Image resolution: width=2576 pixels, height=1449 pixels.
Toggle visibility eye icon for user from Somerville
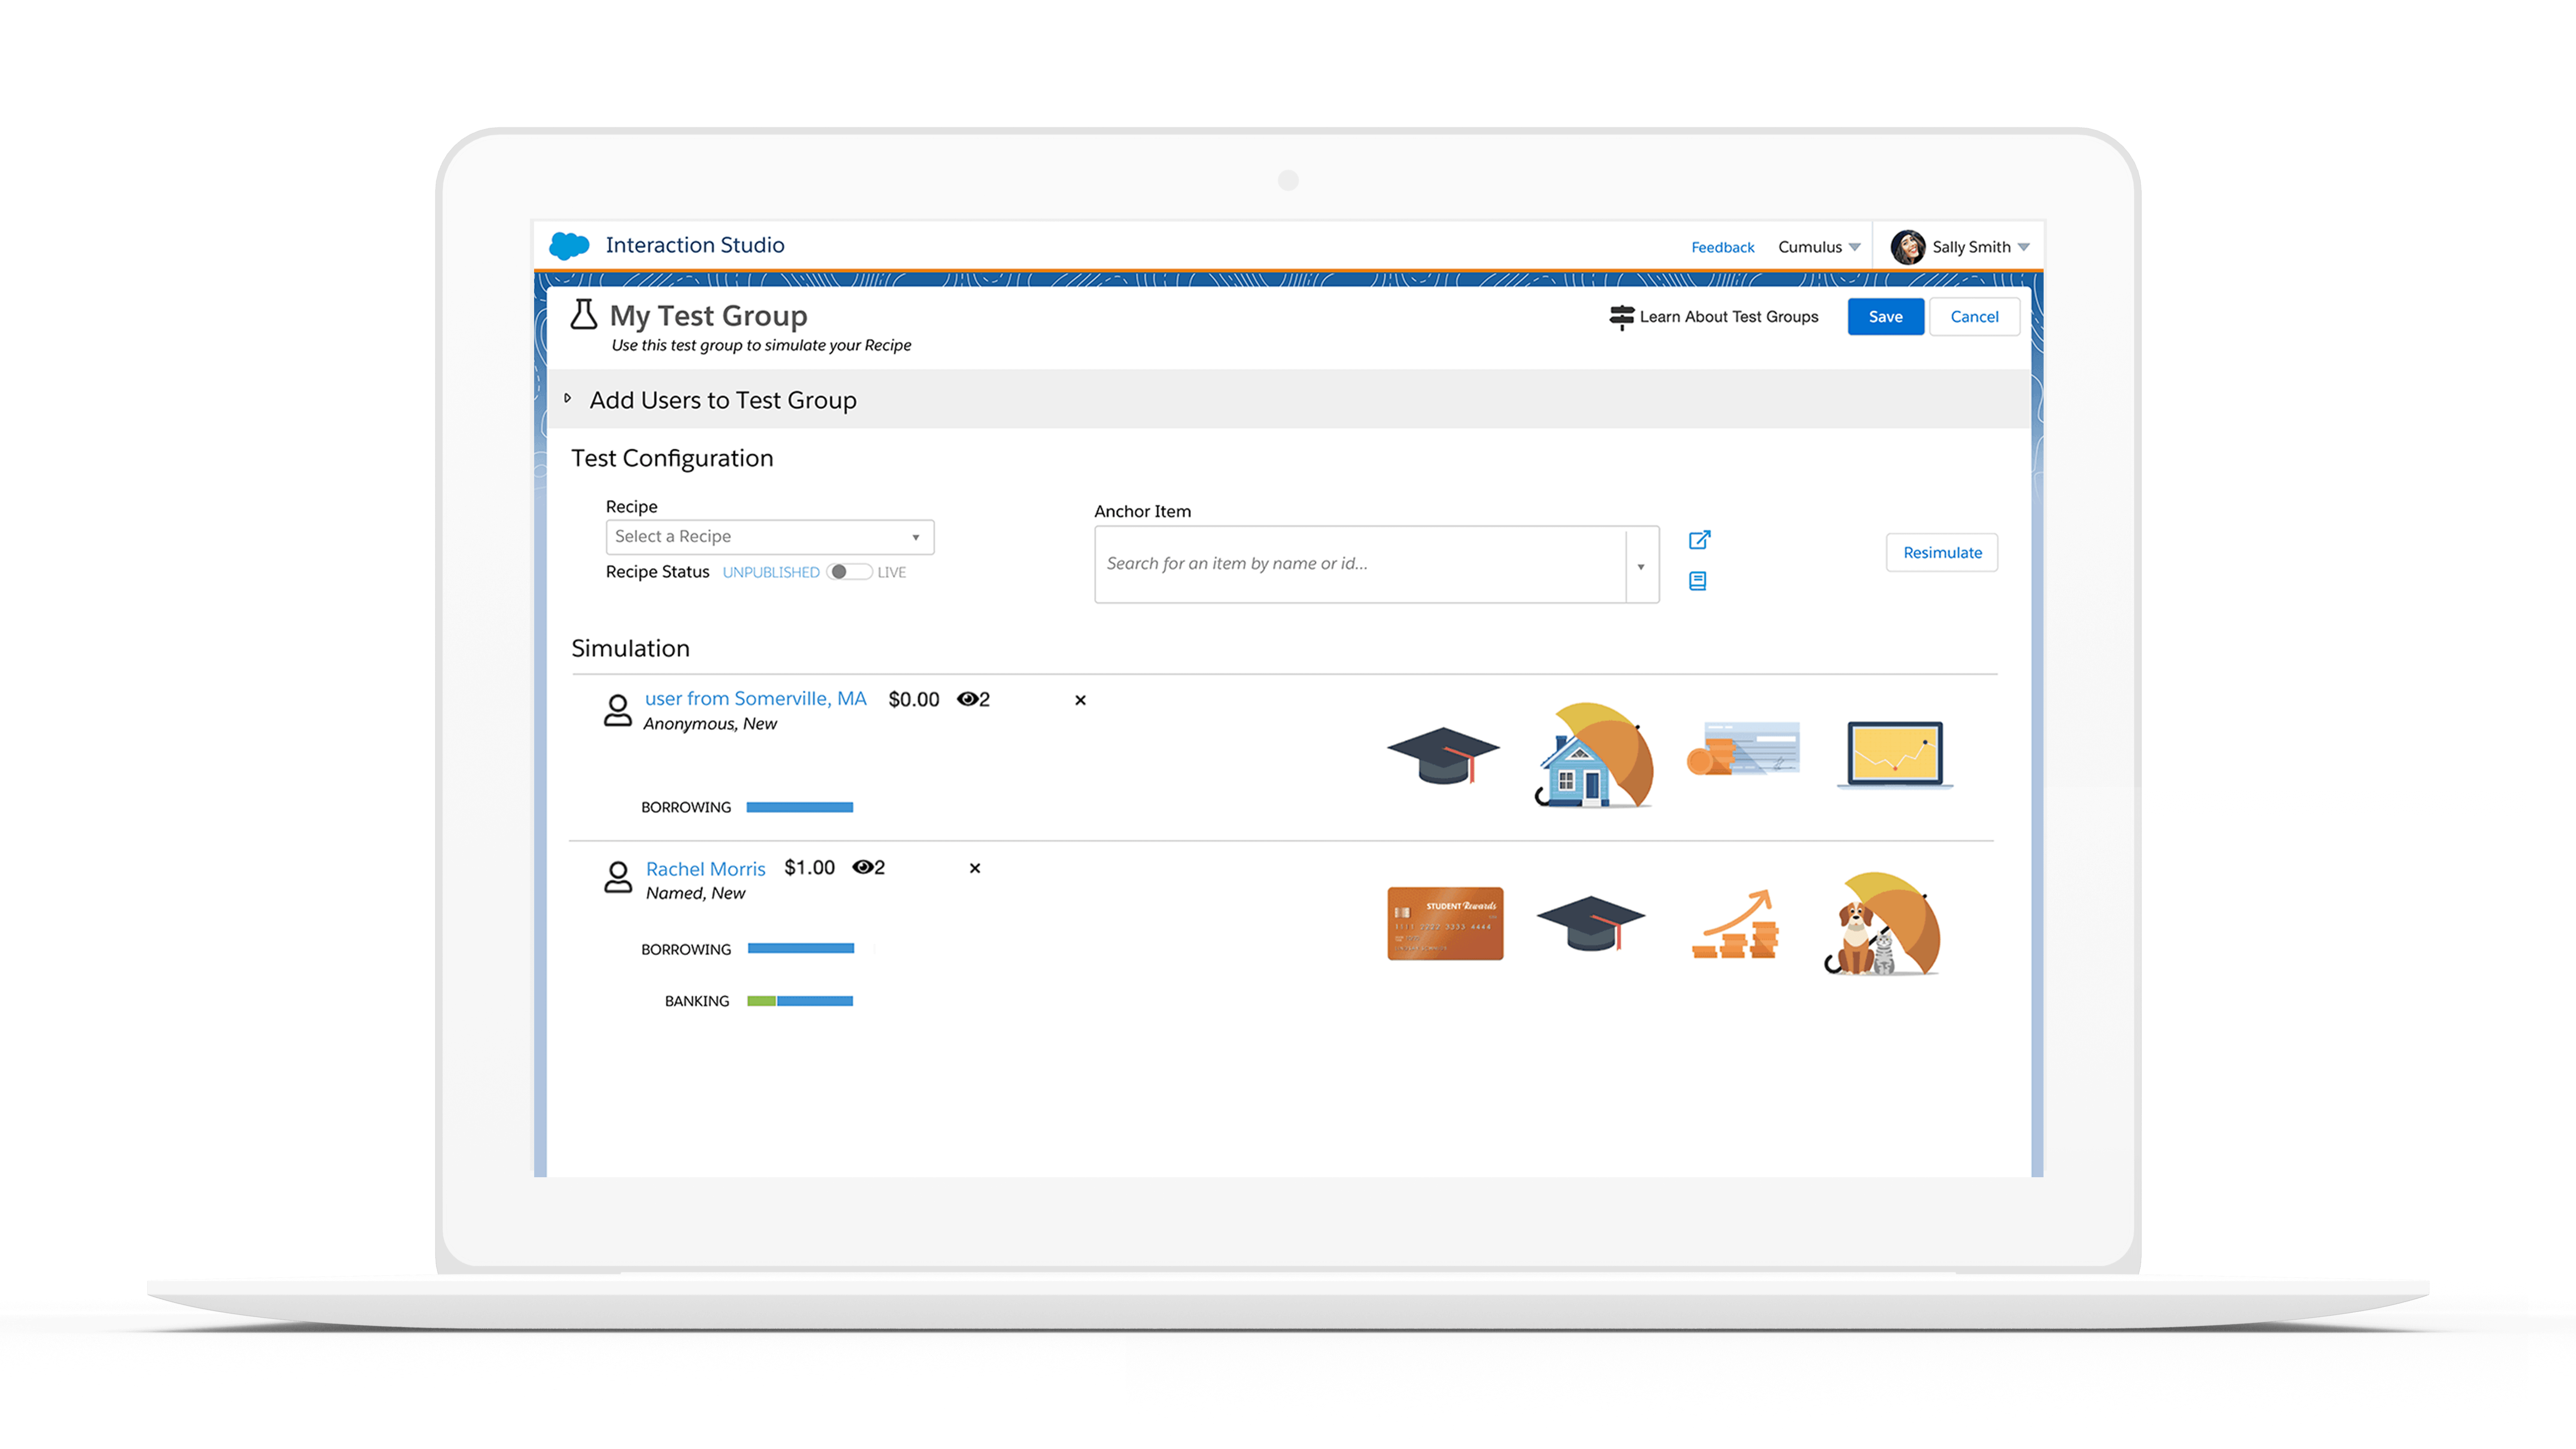pos(968,697)
